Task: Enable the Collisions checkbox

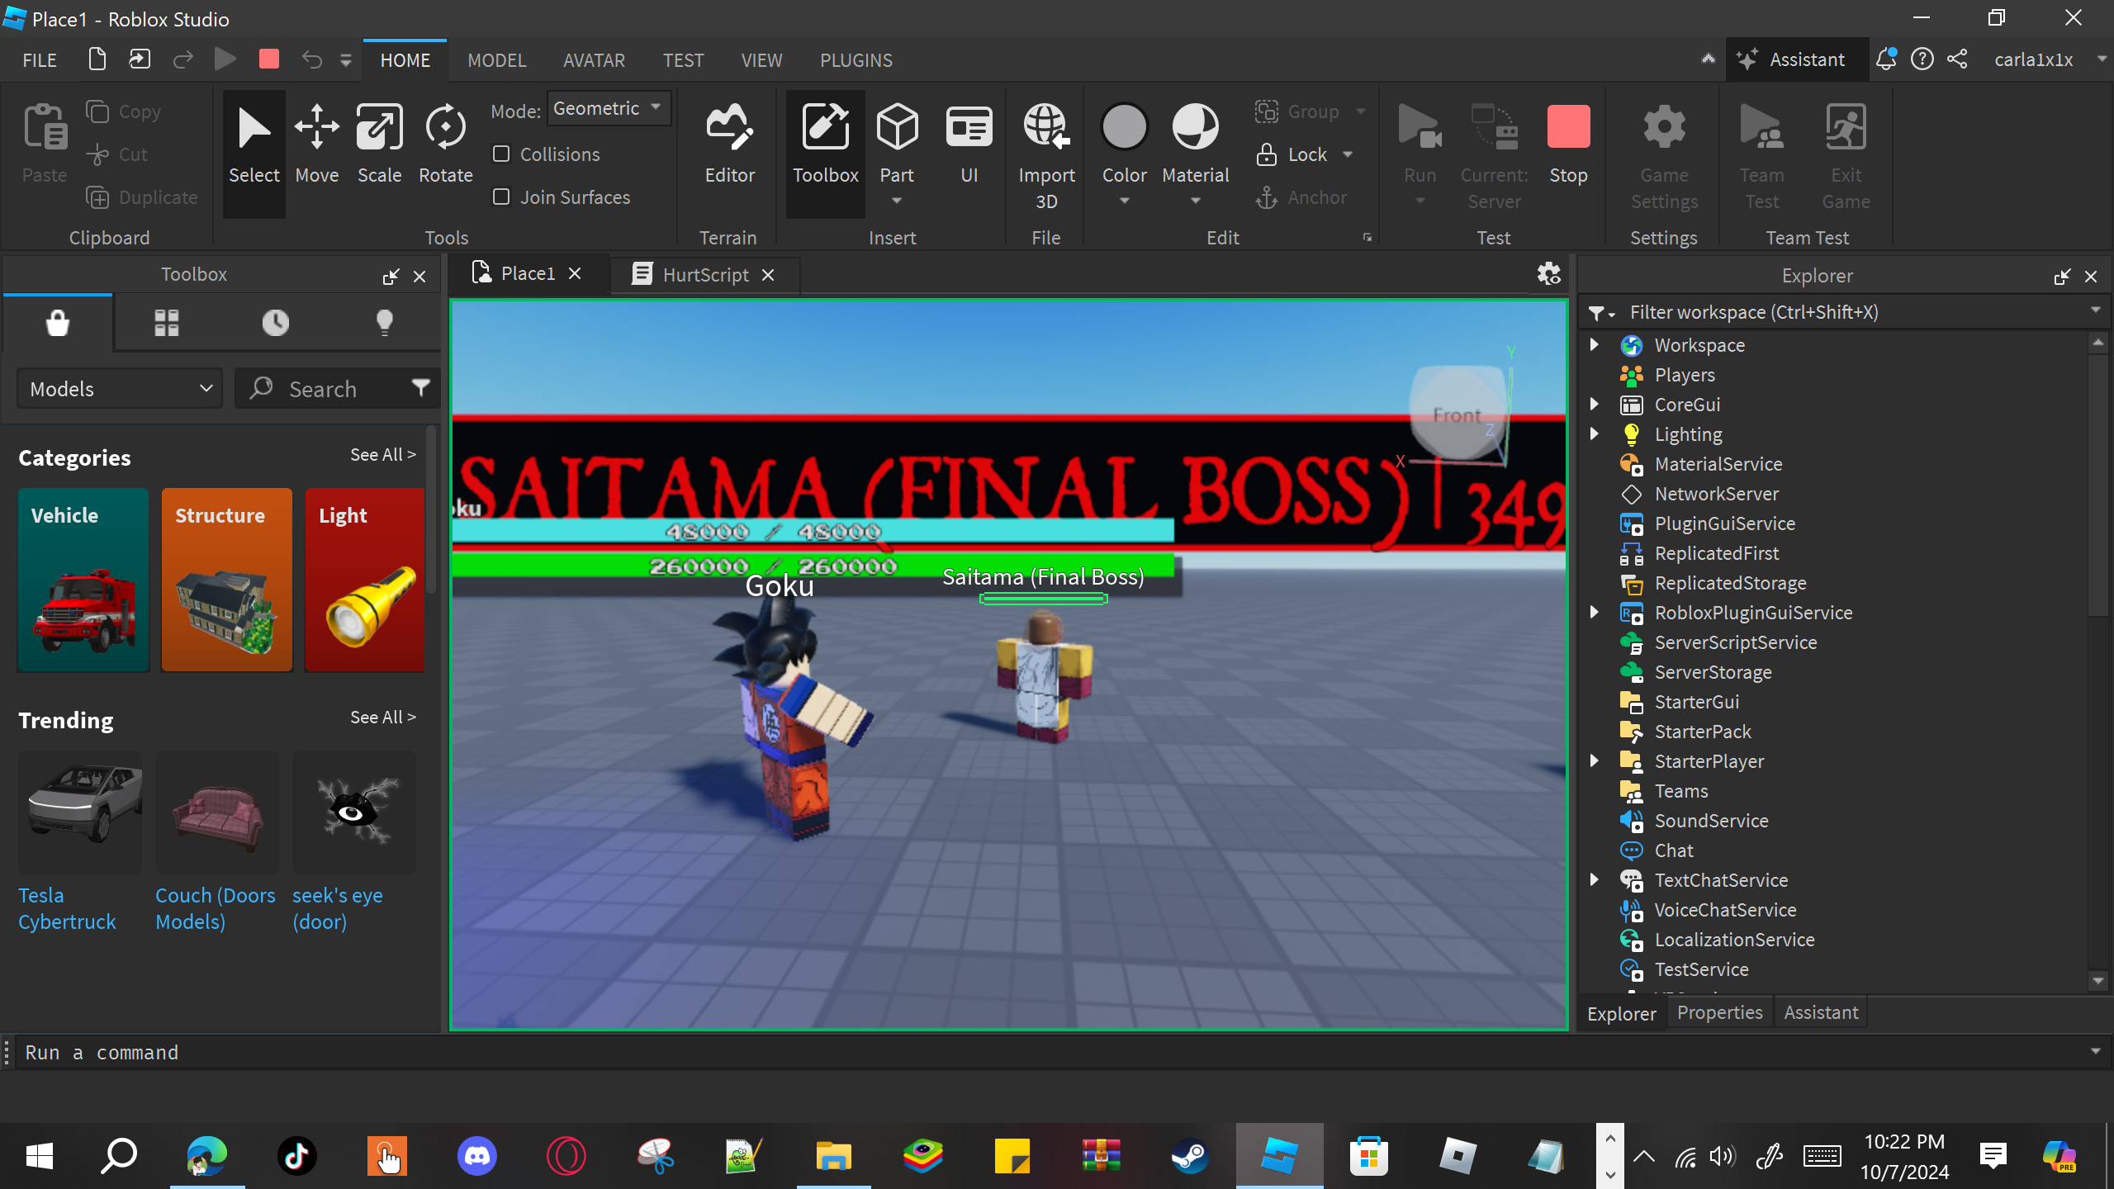Action: tap(501, 154)
